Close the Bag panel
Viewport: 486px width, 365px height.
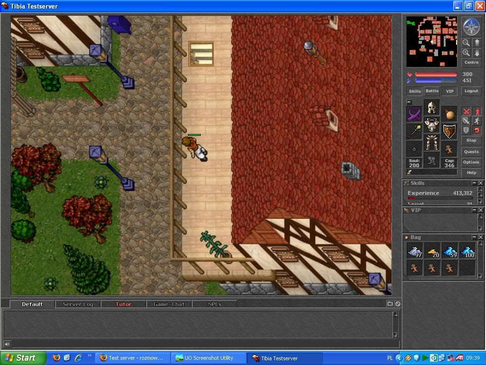[480, 237]
